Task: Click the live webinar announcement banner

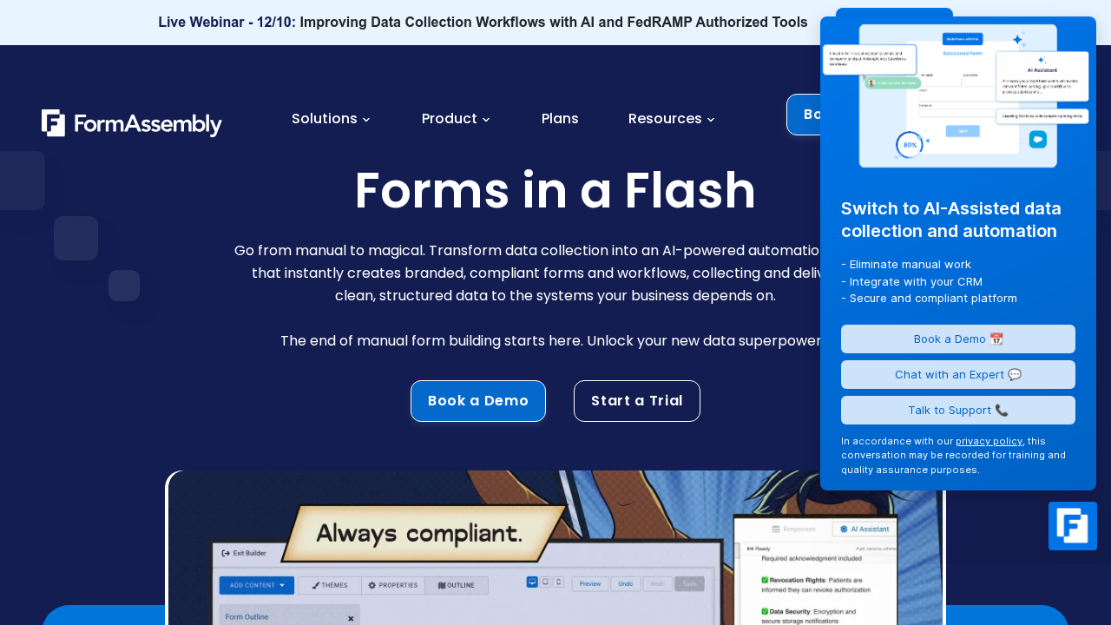Action: coord(483,23)
